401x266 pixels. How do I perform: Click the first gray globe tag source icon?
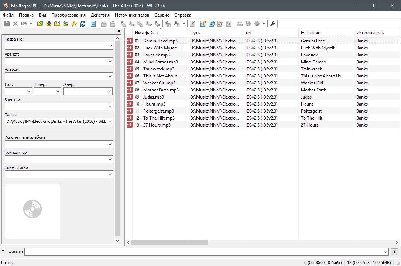tap(248, 24)
